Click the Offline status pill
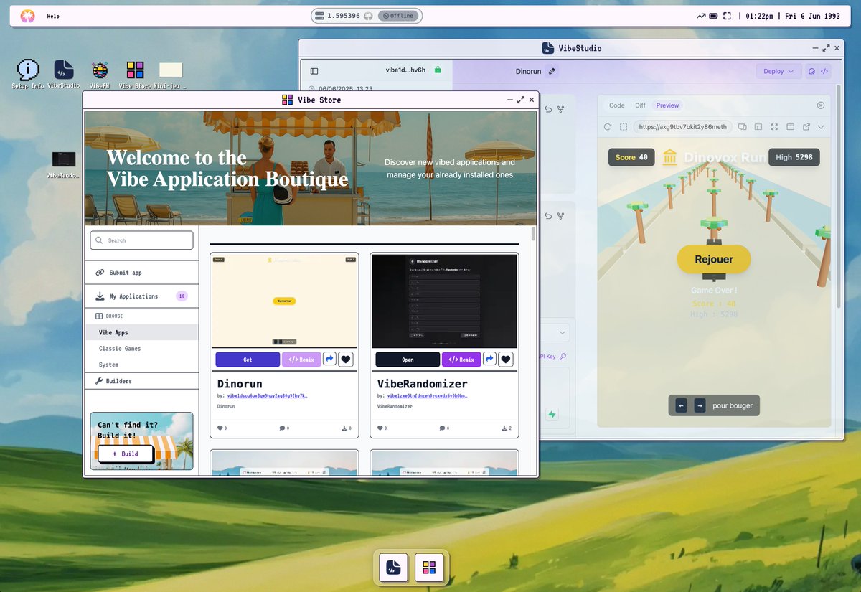The width and height of the screenshot is (861, 592). pyautogui.click(x=398, y=16)
